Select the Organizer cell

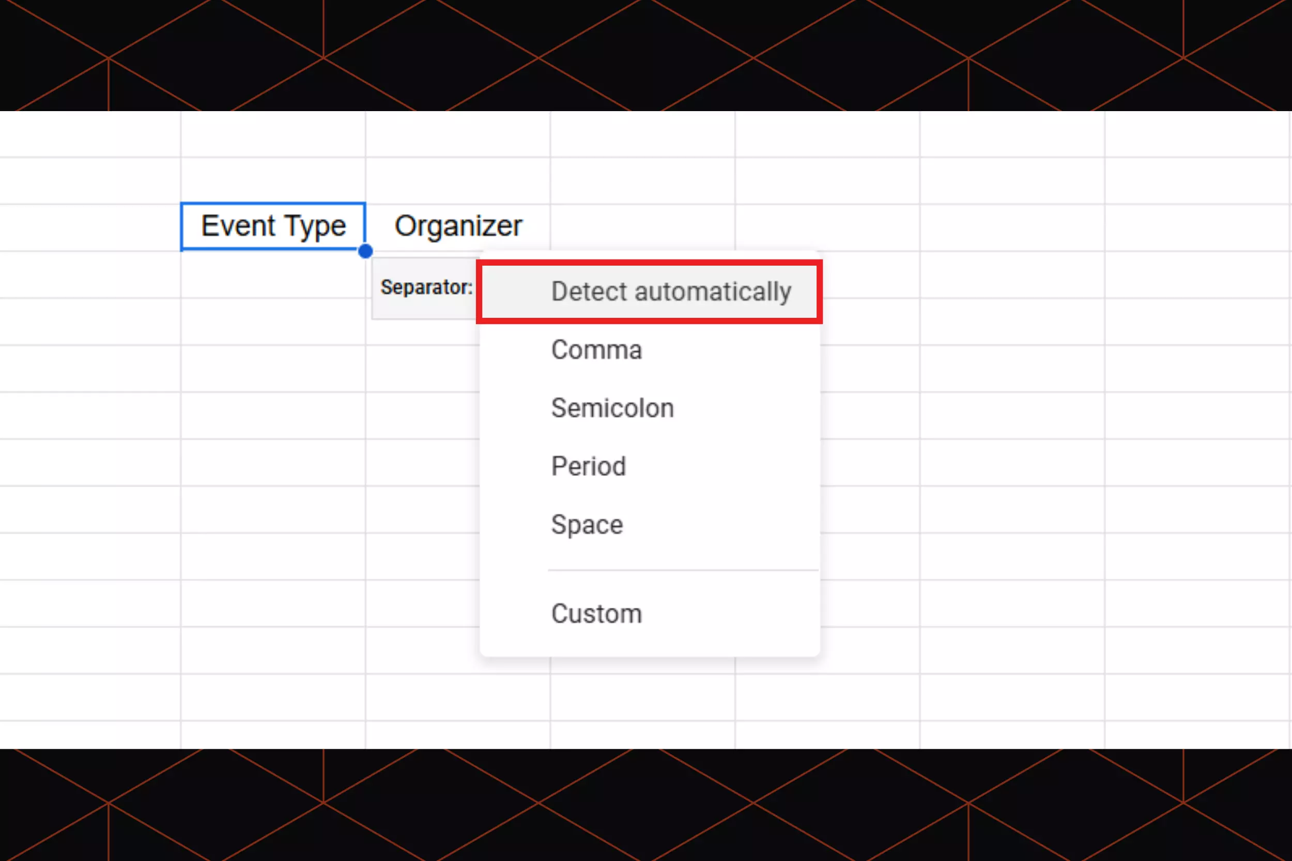[x=458, y=226]
